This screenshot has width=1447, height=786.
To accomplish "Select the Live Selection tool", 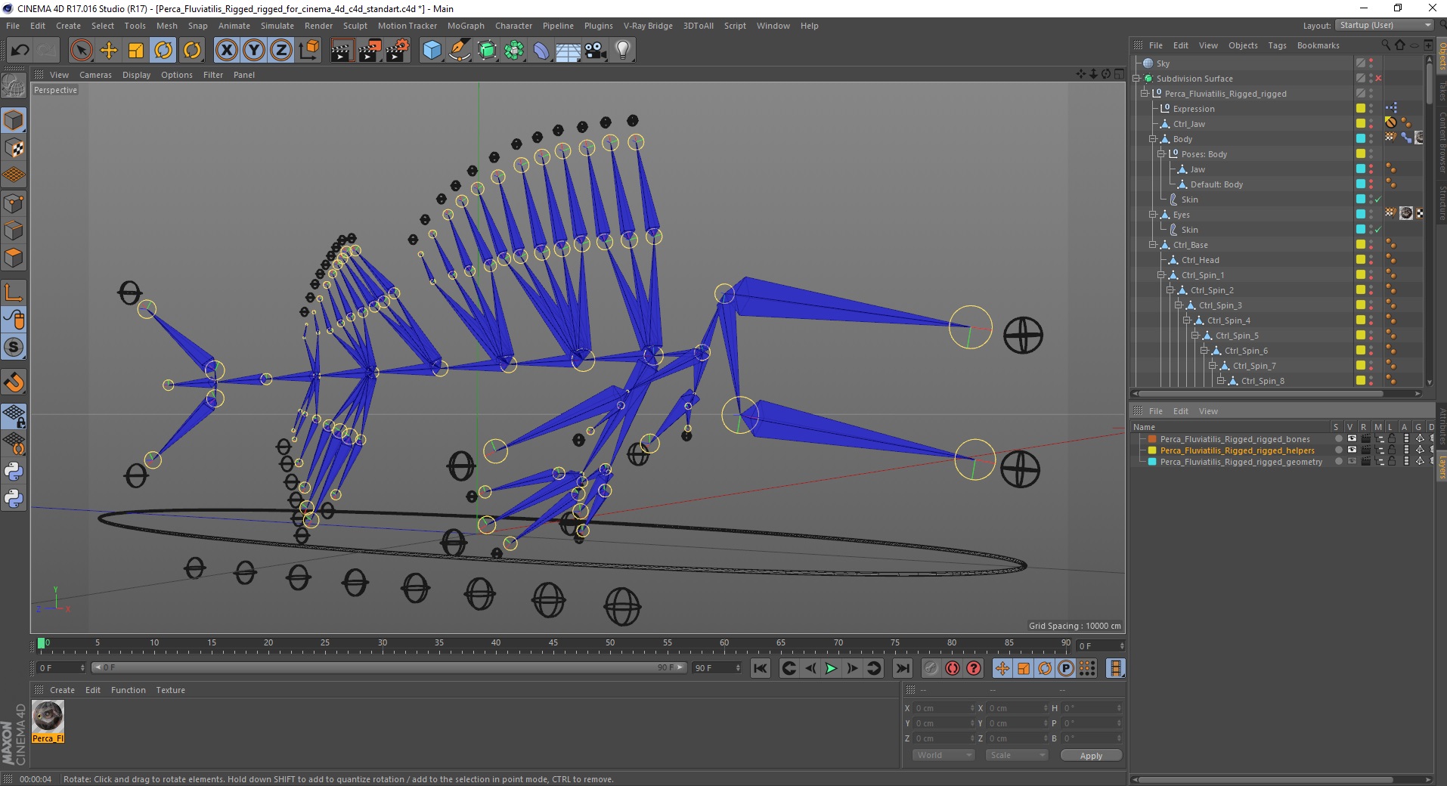I will pos(81,51).
